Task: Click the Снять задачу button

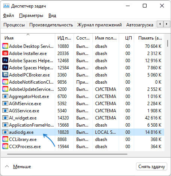Action: tap(151, 167)
